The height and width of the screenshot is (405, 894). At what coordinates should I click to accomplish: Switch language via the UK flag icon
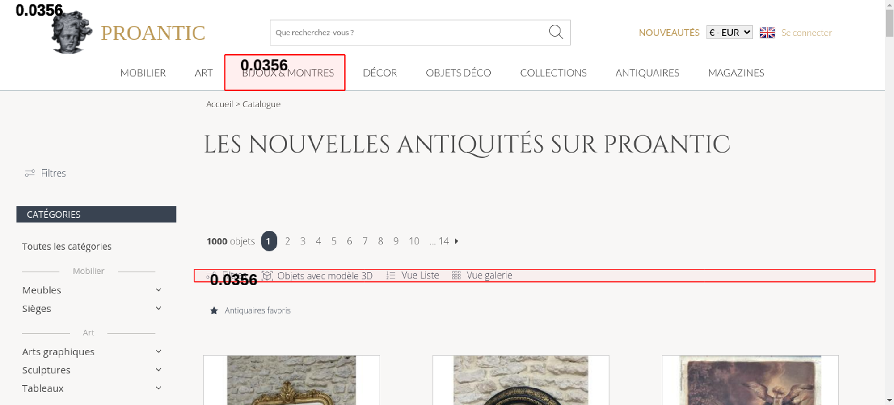tap(767, 33)
